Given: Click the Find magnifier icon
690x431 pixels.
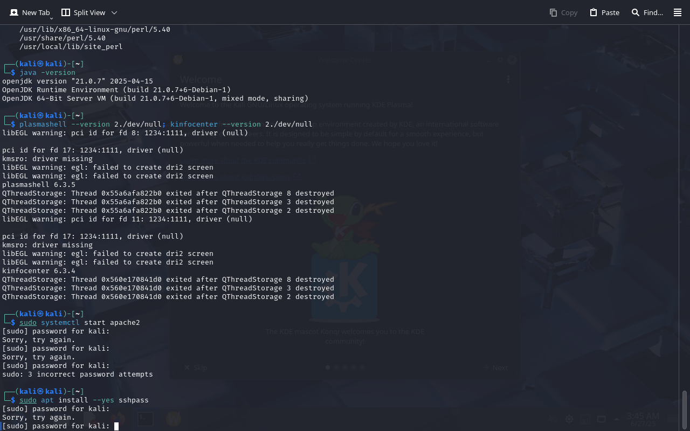Looking at the screenshot, I should pos(636,12).
